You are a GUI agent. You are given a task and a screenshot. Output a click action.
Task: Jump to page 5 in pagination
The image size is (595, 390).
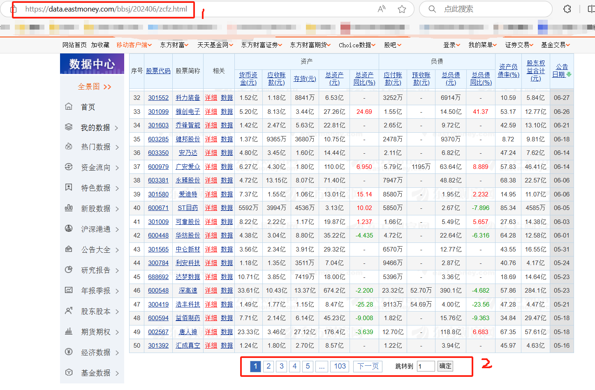coord(308,366)
